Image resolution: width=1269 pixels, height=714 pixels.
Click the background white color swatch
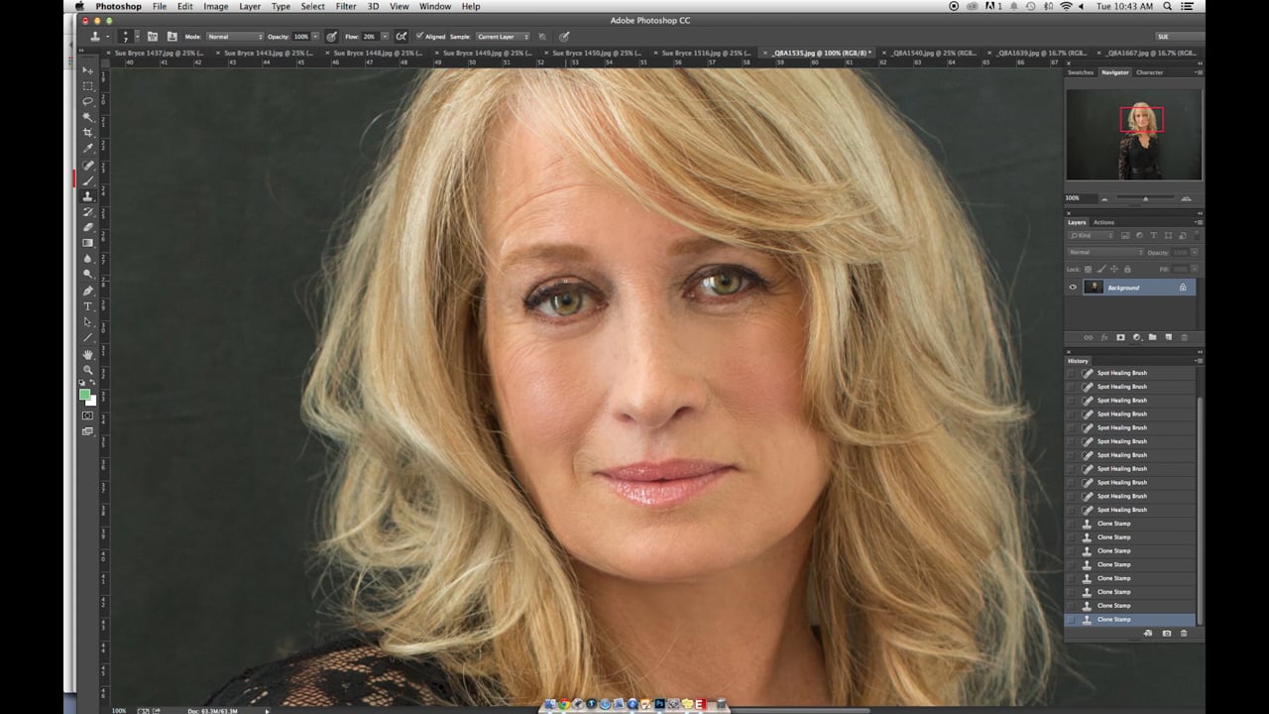click(x=92, y=401)
